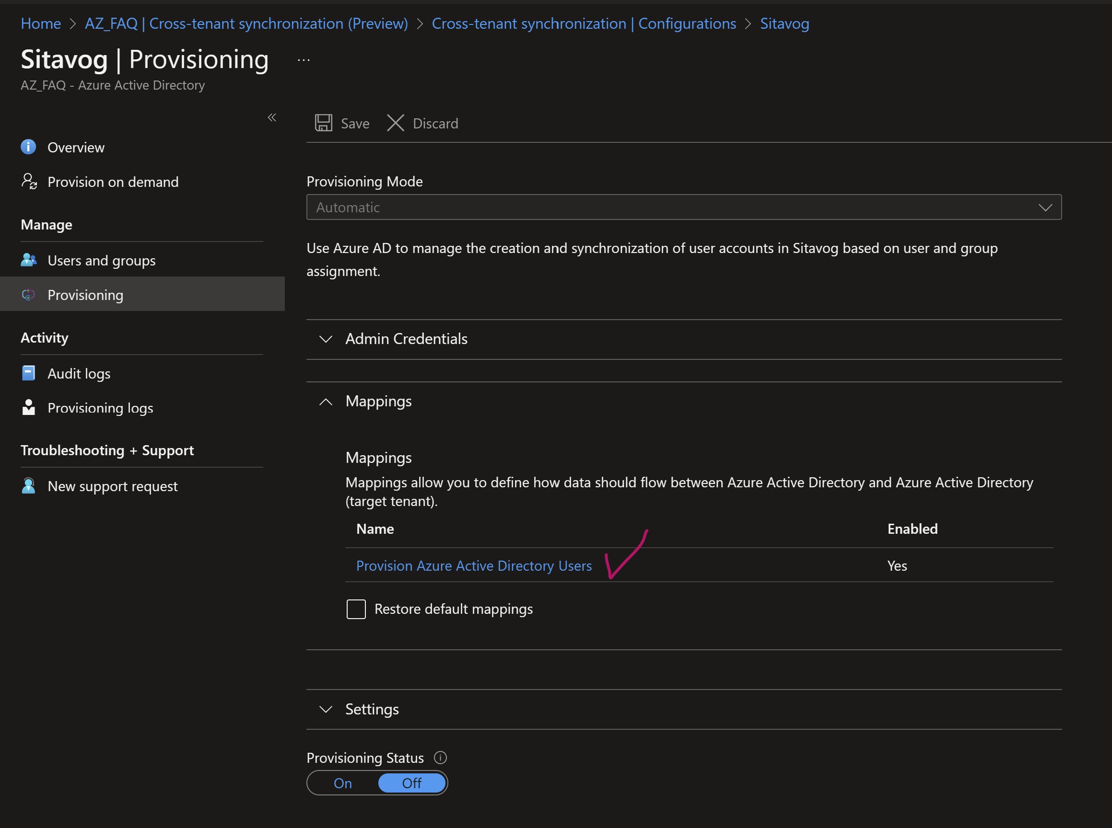The height and width of the screenshot is (828, 1112).
Task: Click the Name column header
Action: click(x=375, y=529)
